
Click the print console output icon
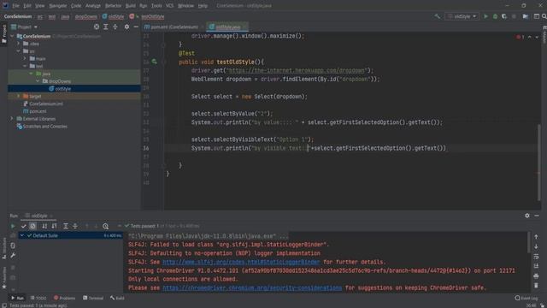tap(536, 275)
